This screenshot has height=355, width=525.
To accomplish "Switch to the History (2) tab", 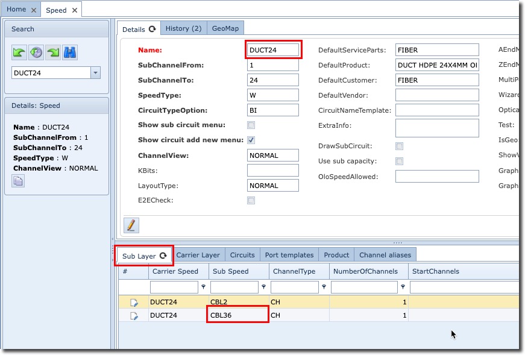I will (183, 28).
